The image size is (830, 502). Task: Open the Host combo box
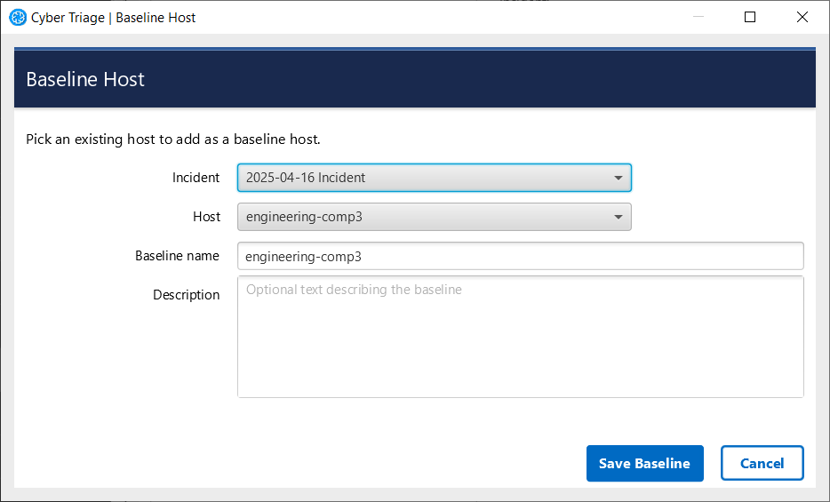pyautogui.click(x=434, y=217)
